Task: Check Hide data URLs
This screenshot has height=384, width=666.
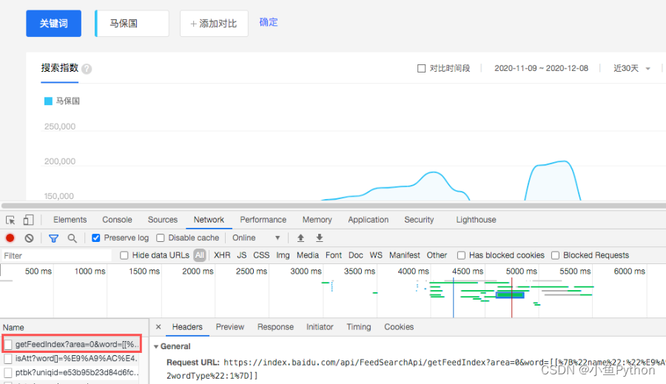Action: (124, 255)
